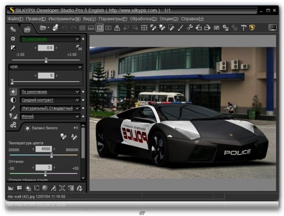Click the develop/stamp toolbar icon
Screen dimensions: 284x216
(56, 28)
